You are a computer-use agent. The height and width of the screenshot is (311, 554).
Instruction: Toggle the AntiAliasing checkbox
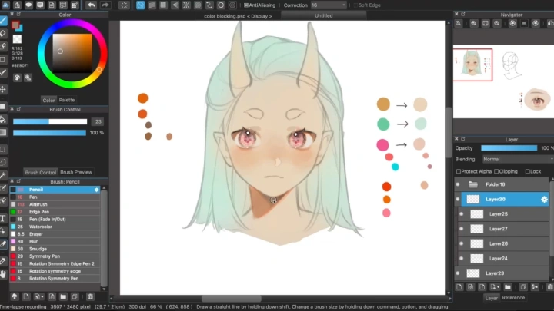(245, 5)
